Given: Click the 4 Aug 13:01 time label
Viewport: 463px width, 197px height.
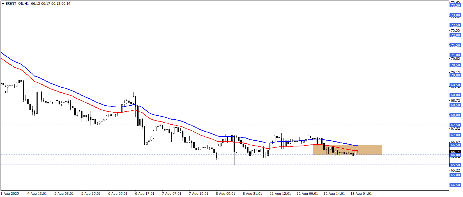Looking at the screenshot, I should point(37,193).
